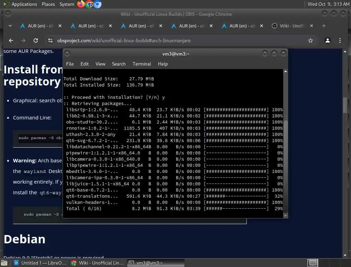The width and height of the screenshot is (351, 267).
Task: Launch Chromium dev icon in top panel
Action: coord(89,4)
